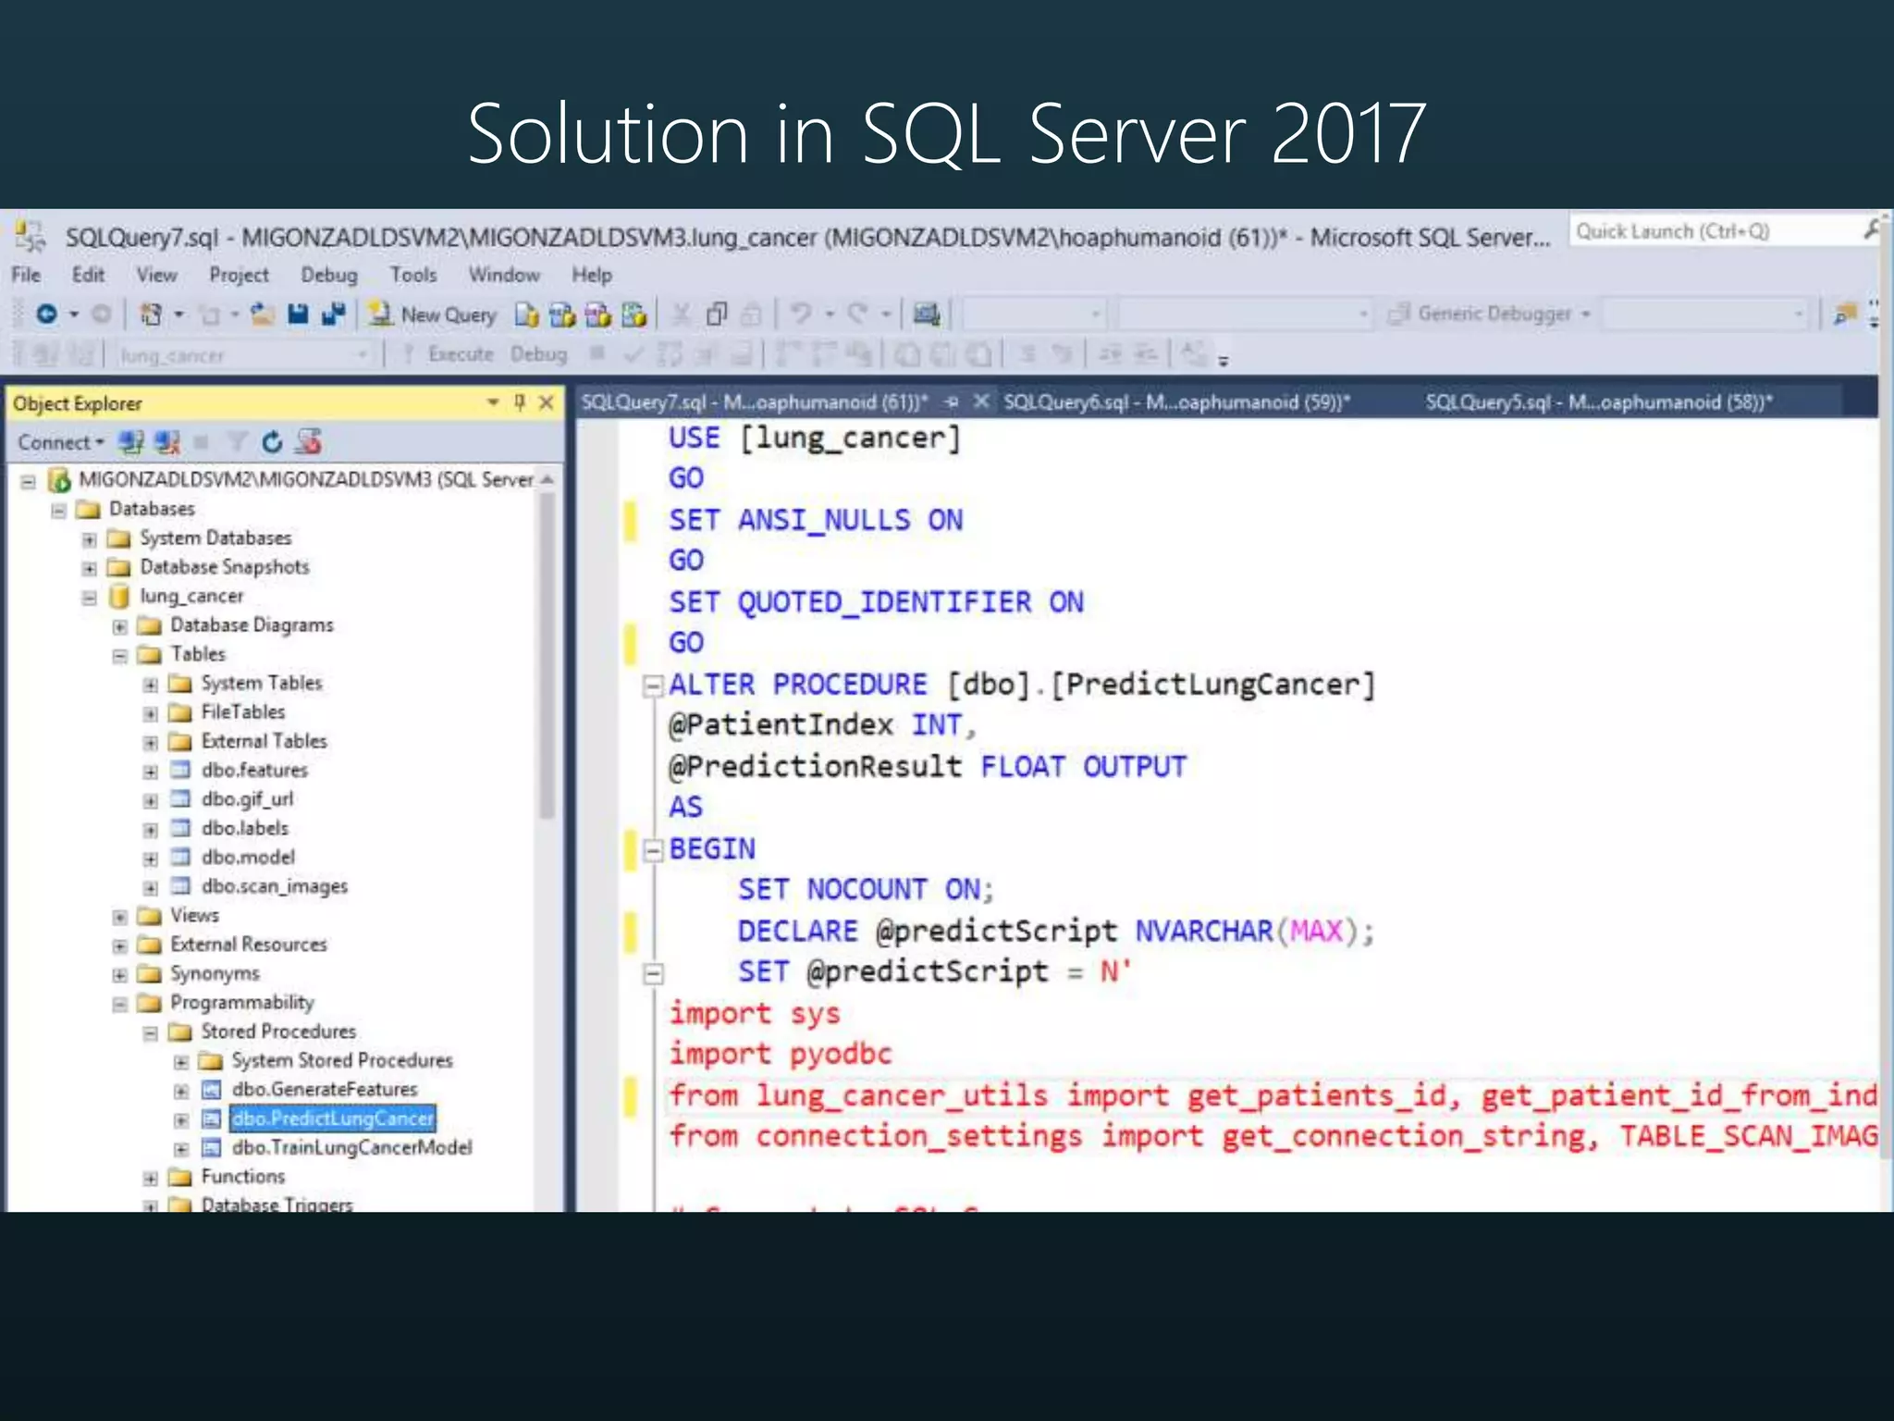Open the Edit menu
The height and width of the screenshot is (1421, 1894).
coord(89,275)
